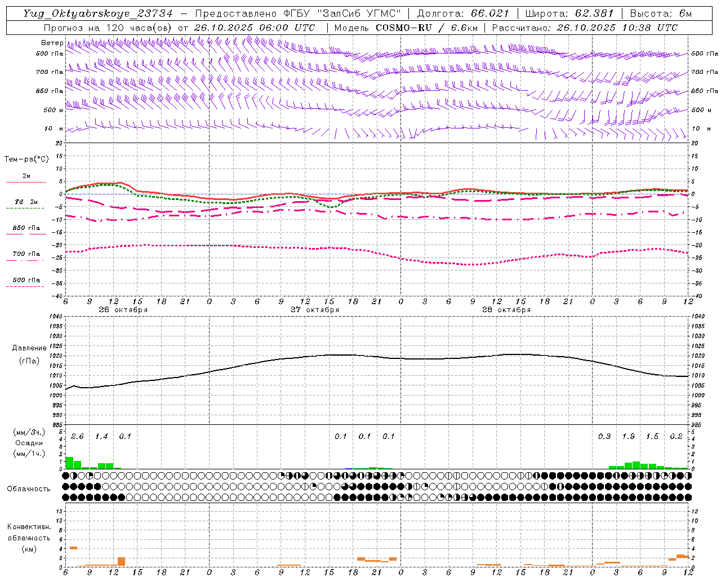
Task: Click the Давление pressure panel label
Action: [29, 348]
